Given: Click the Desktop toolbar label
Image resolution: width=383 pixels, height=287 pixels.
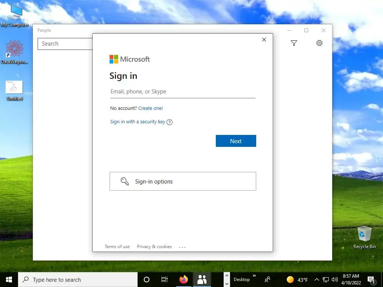Looking at the screenshot, I should pos(242,280).
